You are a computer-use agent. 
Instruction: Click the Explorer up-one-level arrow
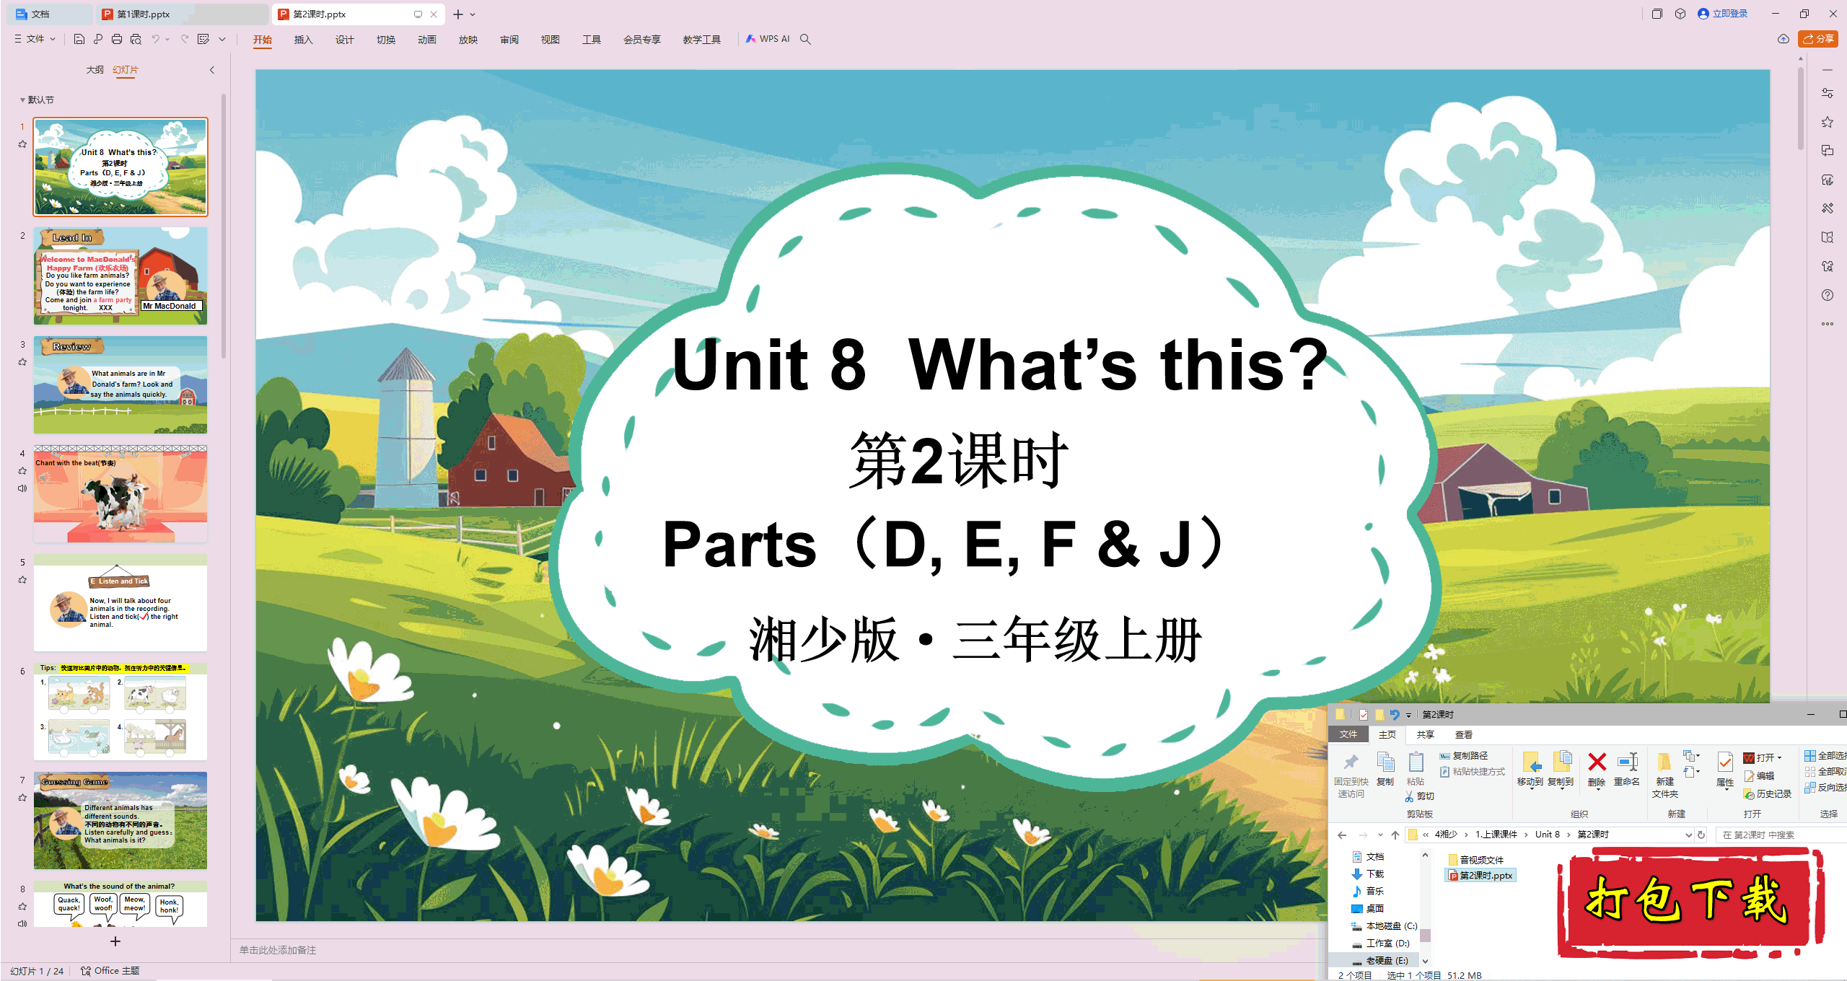coord(1395,835)
